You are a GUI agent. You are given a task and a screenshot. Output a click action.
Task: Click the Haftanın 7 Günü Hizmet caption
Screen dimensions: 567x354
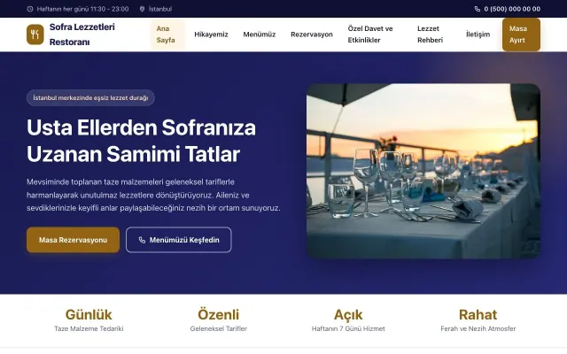[348, 328]
